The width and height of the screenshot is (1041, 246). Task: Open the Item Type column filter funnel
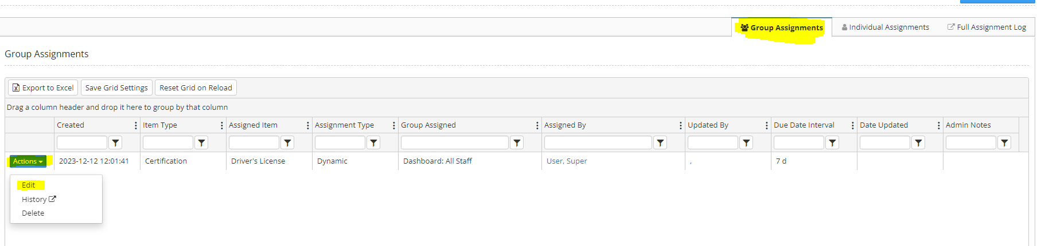click(201, 142)
